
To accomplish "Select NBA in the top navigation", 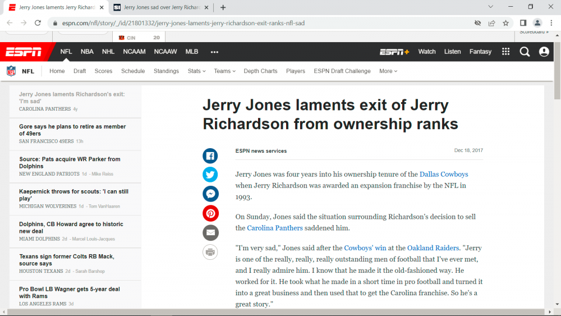I will coord(87,52).
